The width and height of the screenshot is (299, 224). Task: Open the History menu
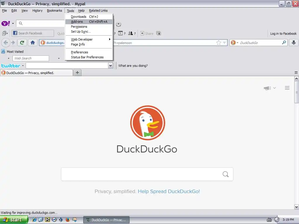tap(37, 10)
